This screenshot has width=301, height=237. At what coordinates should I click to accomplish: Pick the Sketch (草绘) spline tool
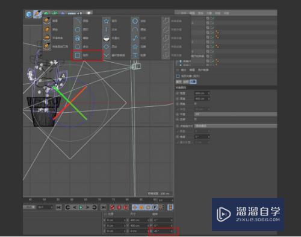tap(47, 30)
